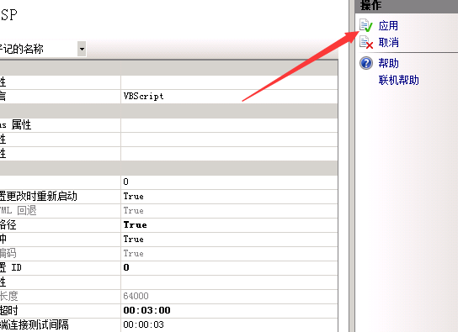The height and width of the screenshot is (332, 458).
Task: Select the ML 回退 grayed property row
Action: (x=169, y=210)
